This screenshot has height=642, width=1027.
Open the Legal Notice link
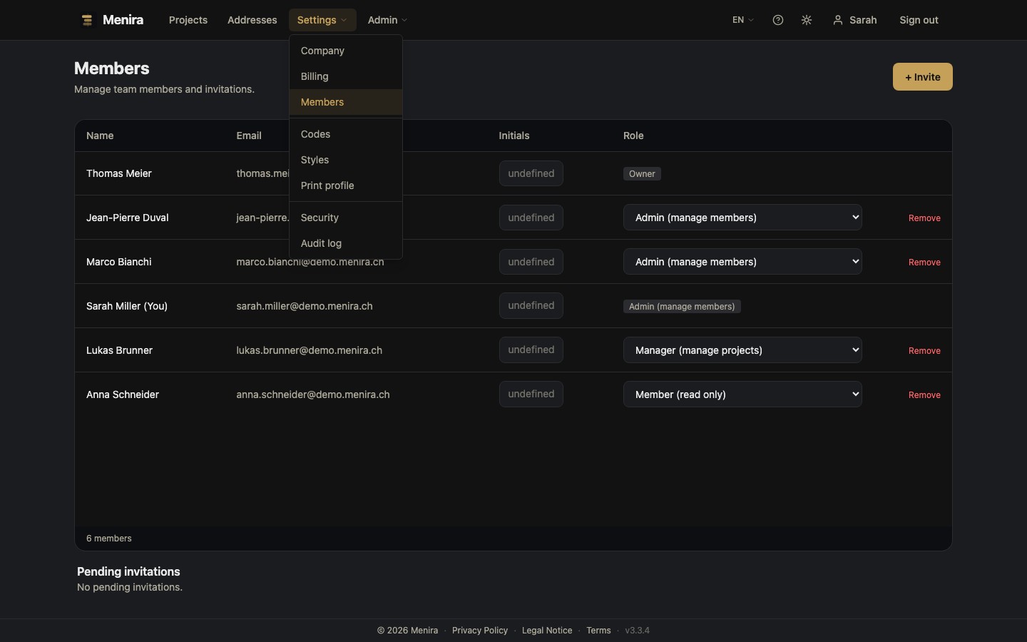[x=547, y=631]
